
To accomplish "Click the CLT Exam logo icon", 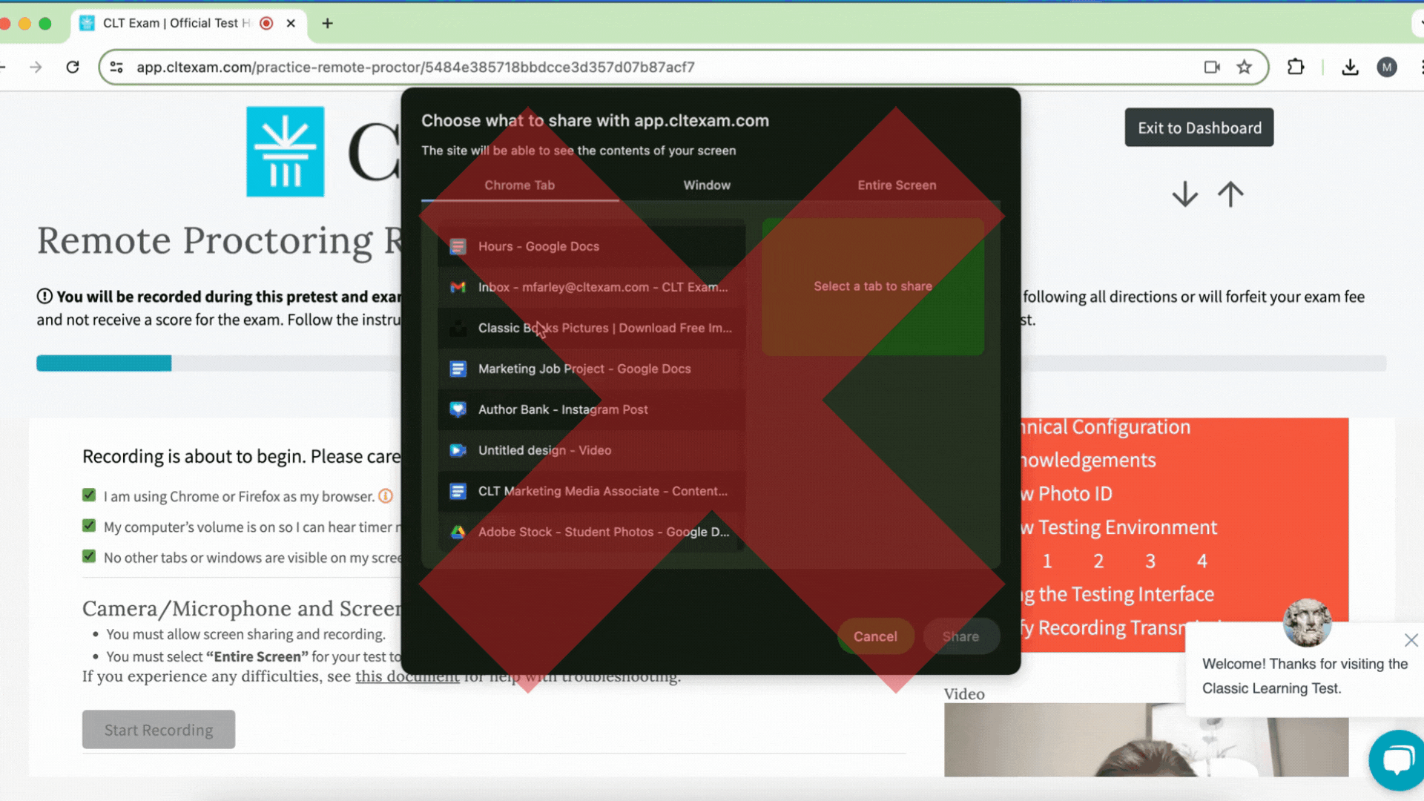I will coord(285,153).
